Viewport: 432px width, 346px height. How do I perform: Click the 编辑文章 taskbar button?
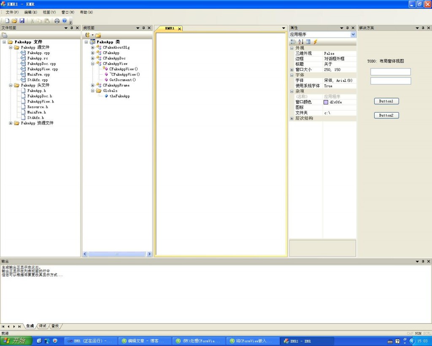click(145, 341)
